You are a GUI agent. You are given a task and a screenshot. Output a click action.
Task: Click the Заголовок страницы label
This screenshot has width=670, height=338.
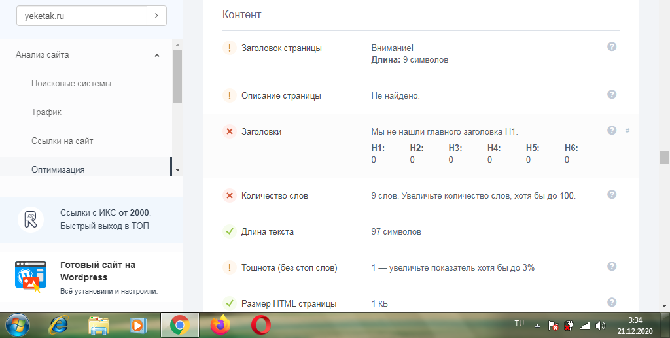pos(281,48)
